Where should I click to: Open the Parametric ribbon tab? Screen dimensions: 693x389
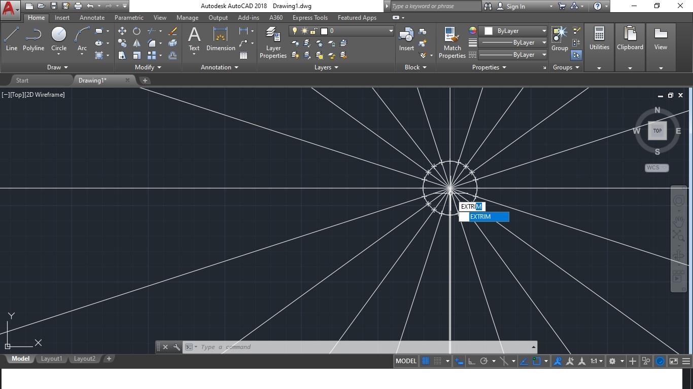point(129,17)
